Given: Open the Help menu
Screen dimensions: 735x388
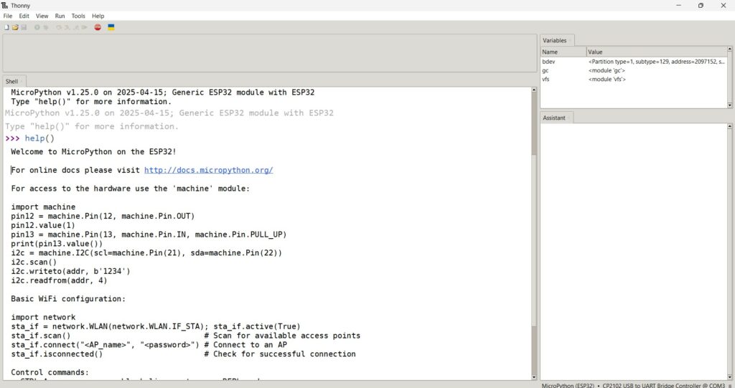Looking at the screenshot, I should click(x=98, y=16).
